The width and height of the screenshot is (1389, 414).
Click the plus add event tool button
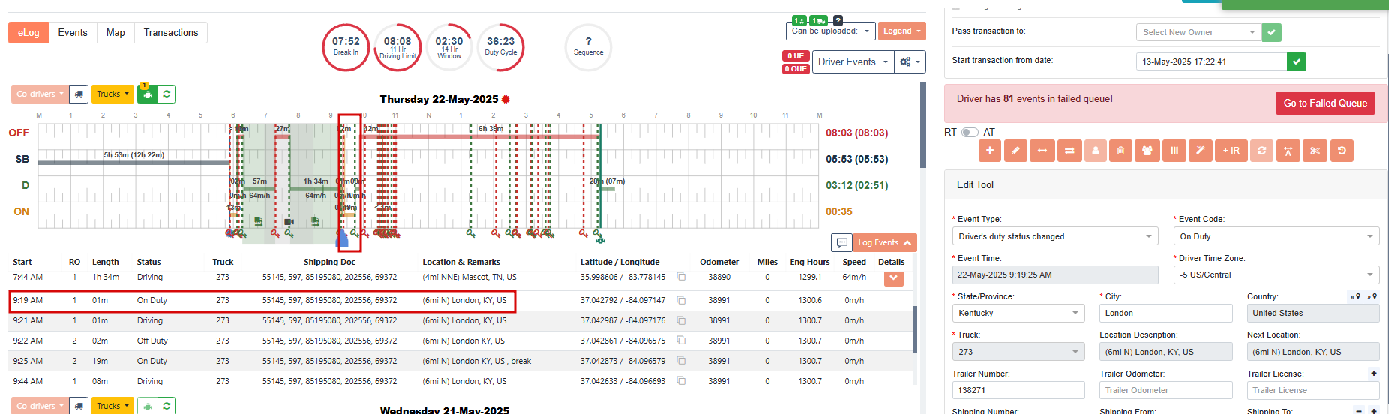(990, 151)
